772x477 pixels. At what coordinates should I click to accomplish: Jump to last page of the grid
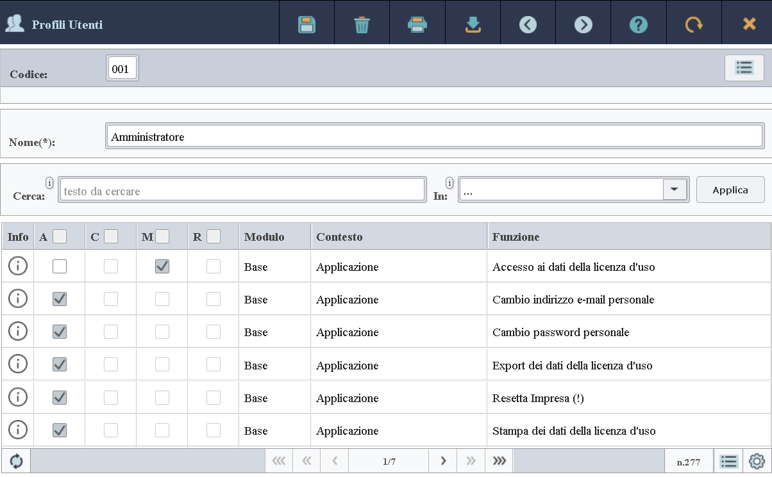point(499,461)
